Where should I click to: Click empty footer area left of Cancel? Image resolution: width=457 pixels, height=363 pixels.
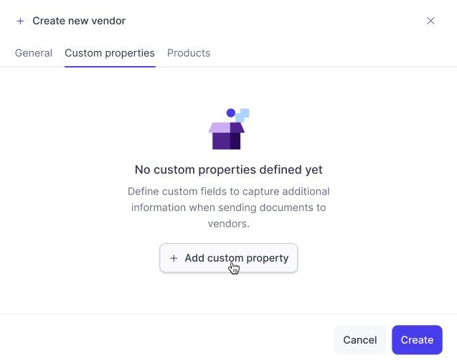coord(167,340)
